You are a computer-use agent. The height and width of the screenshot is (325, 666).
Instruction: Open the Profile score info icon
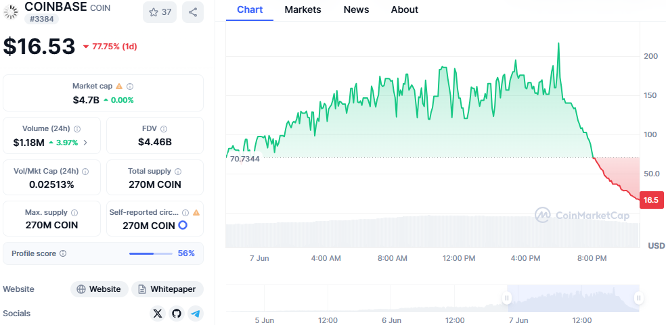point(63,253)
